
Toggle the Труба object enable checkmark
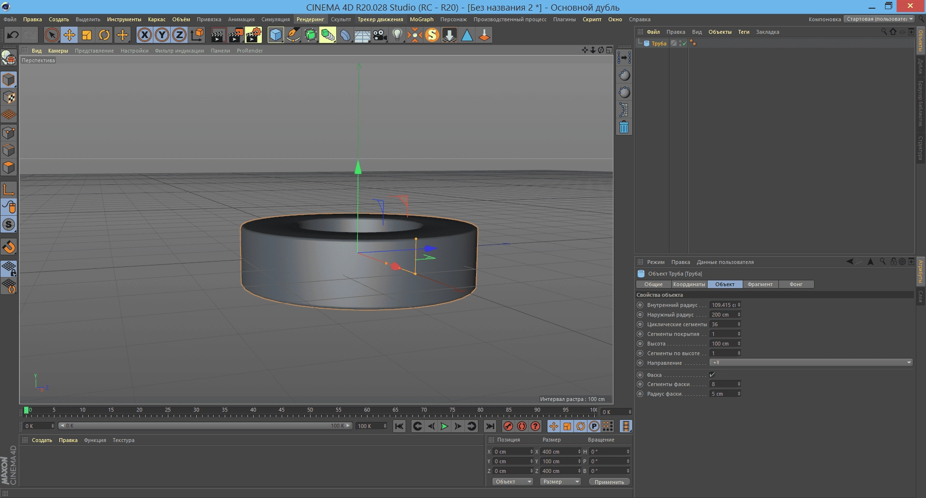[684, 43]
